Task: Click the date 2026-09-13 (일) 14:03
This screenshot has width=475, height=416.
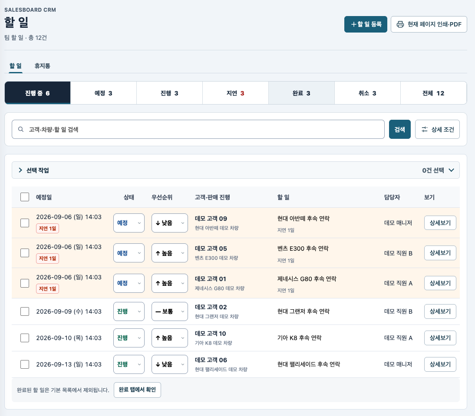Action: coord(69,364)
